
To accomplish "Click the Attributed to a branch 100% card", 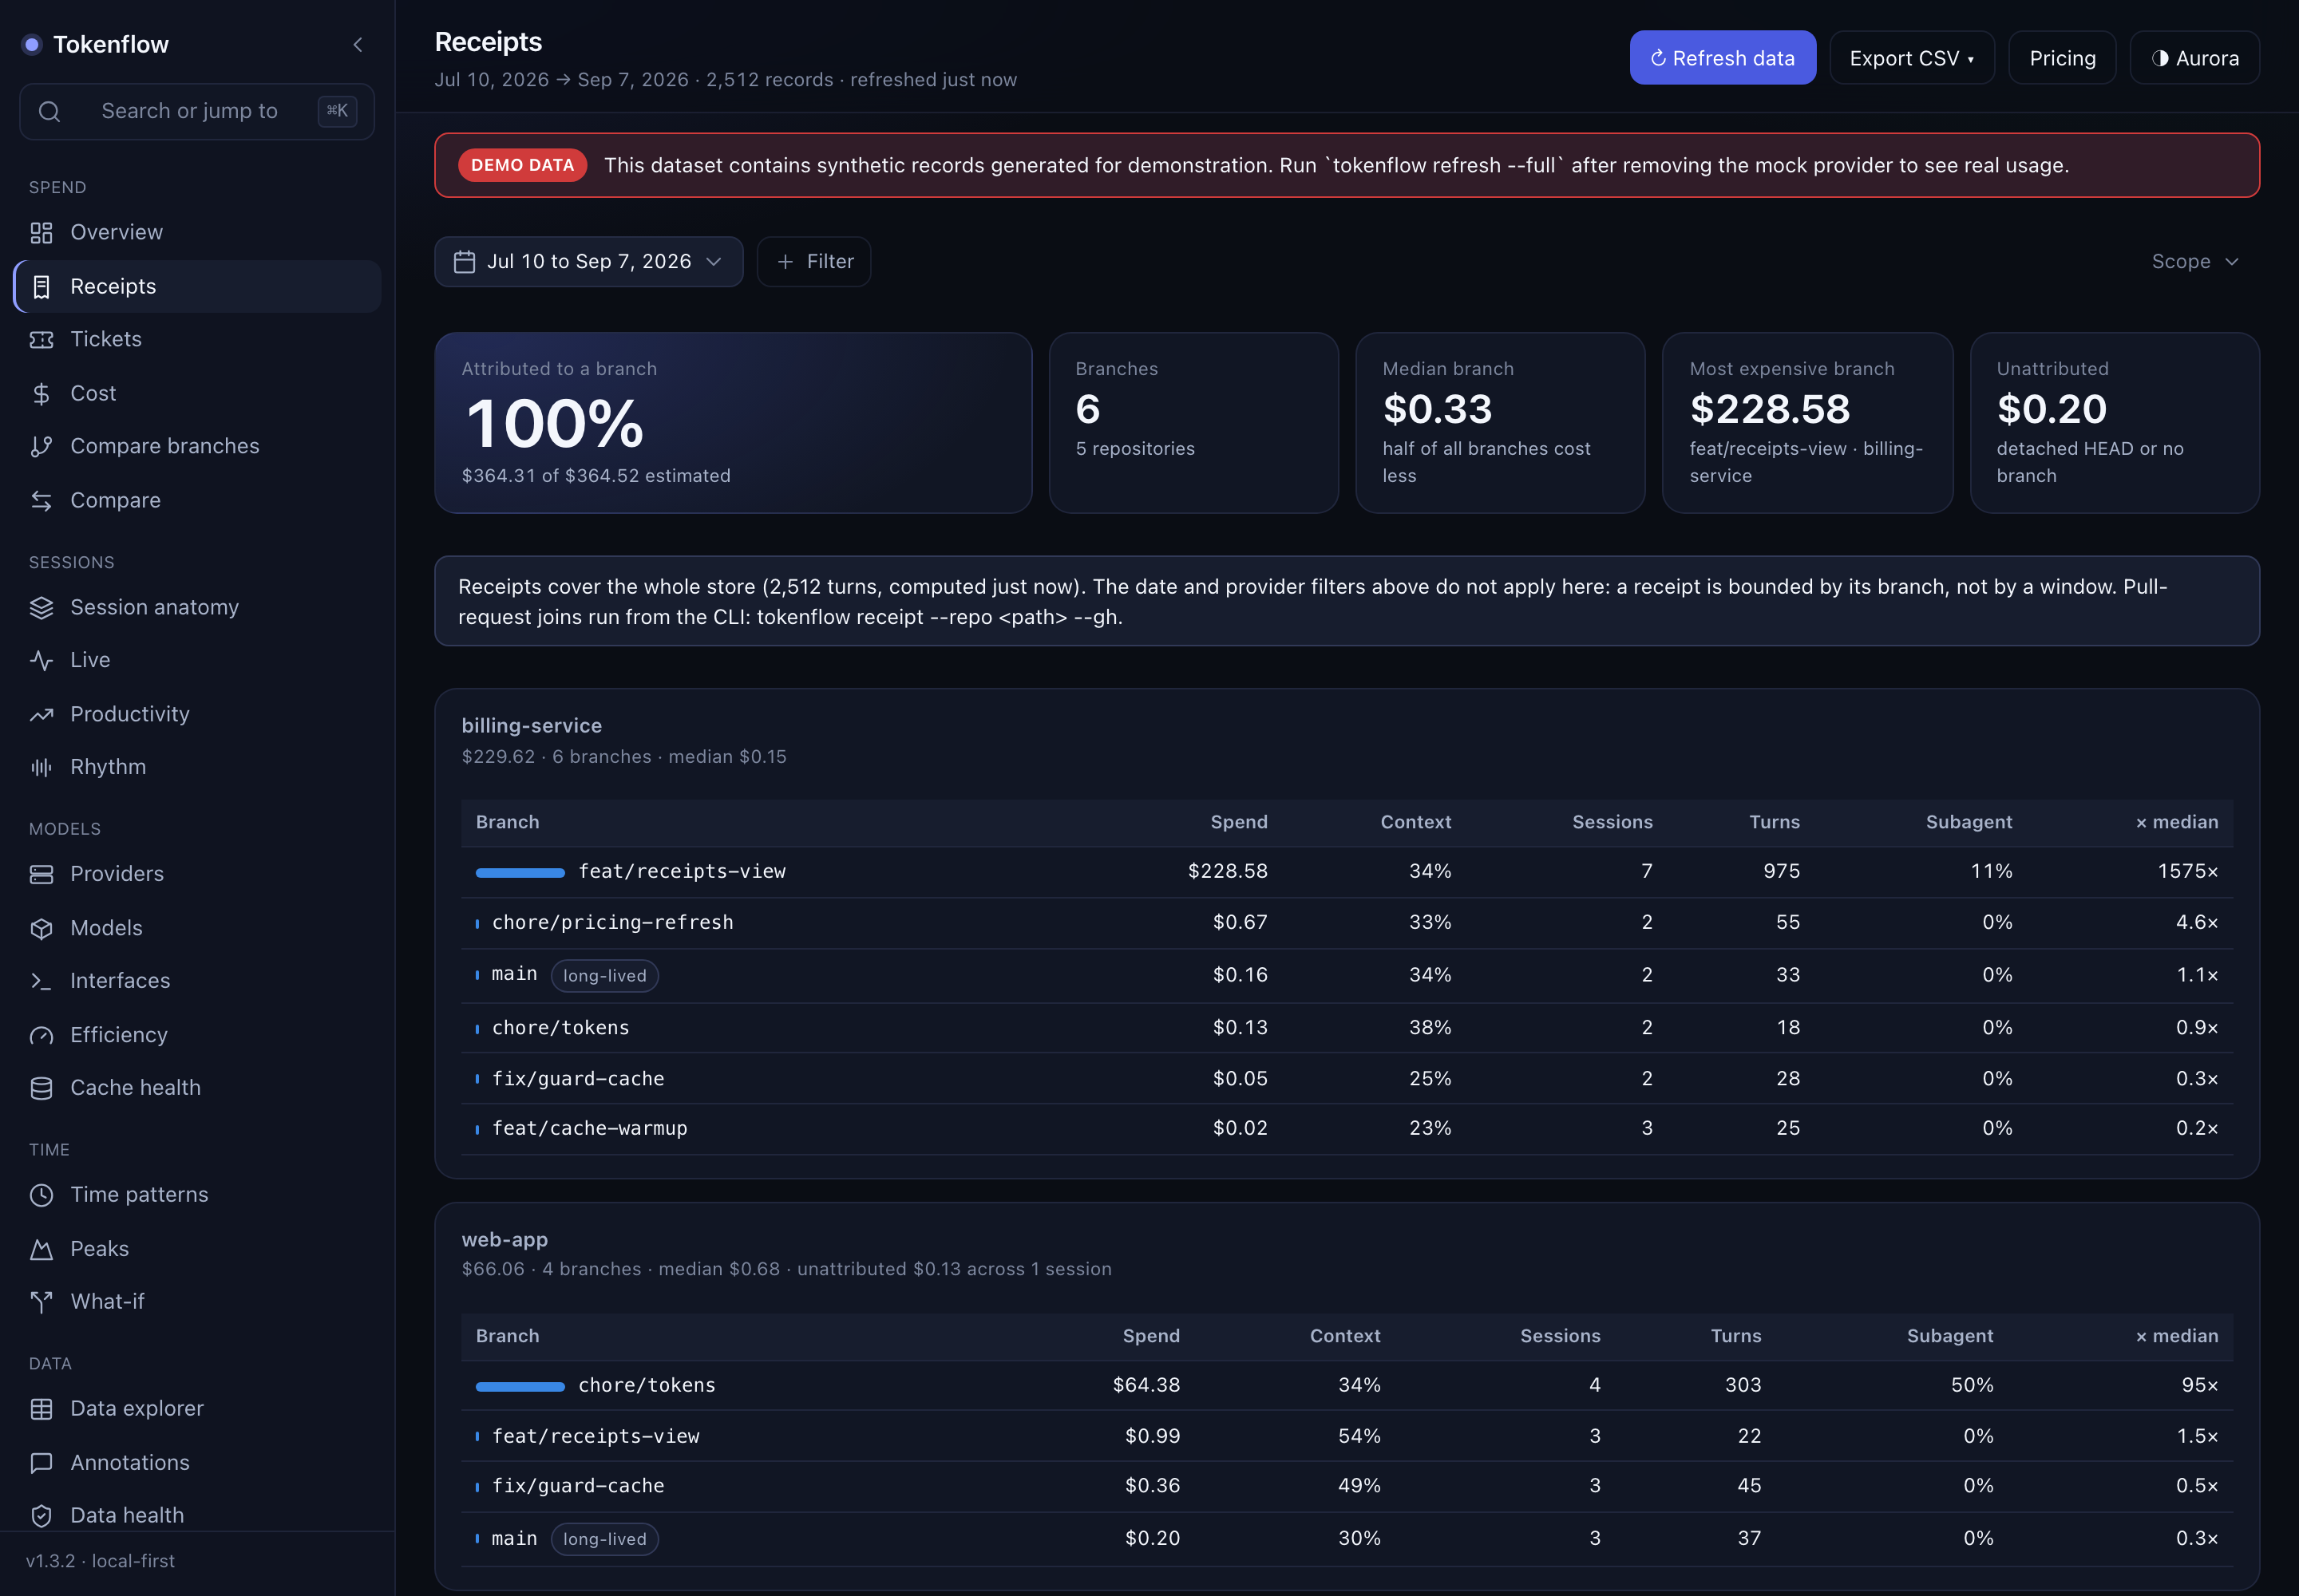I will [x=732, y=423].
